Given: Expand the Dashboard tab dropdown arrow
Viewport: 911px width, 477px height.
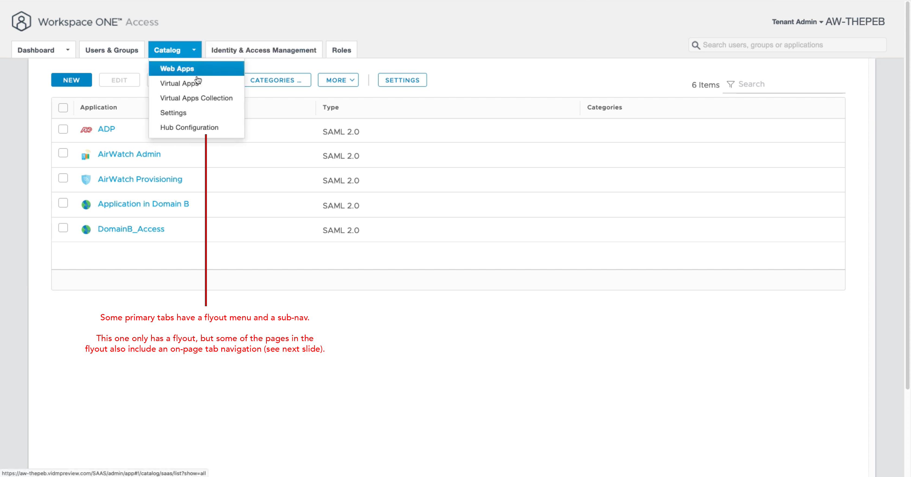Looking at the screenshot, I should point(68,50).
